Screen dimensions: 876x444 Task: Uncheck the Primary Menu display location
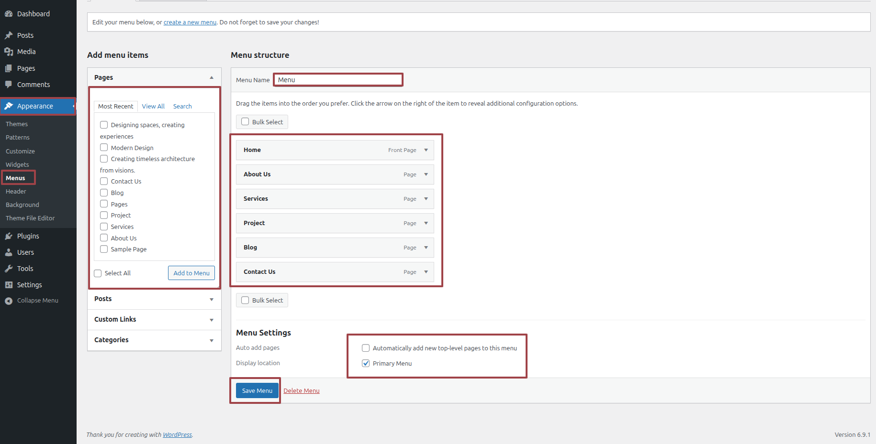[366, 363]
